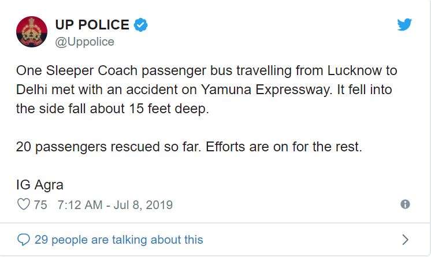
Task: Click the words "Yamuna Expressway" in the tweet
Action: 265,90
